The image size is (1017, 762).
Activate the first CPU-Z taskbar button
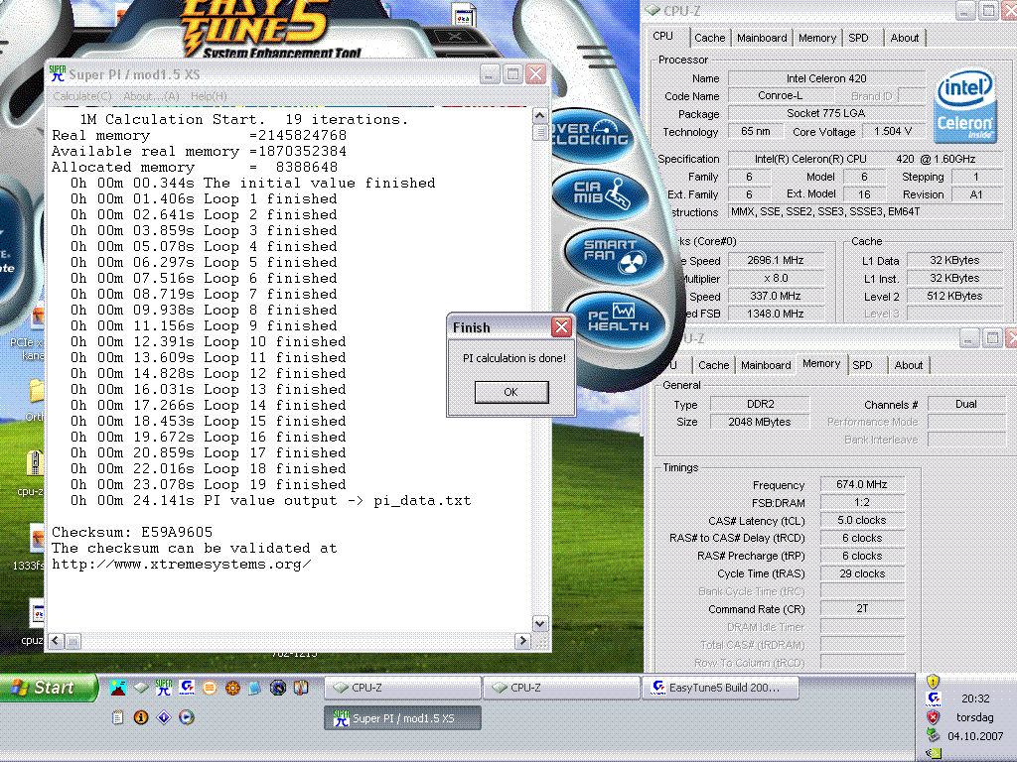point(403,688)
